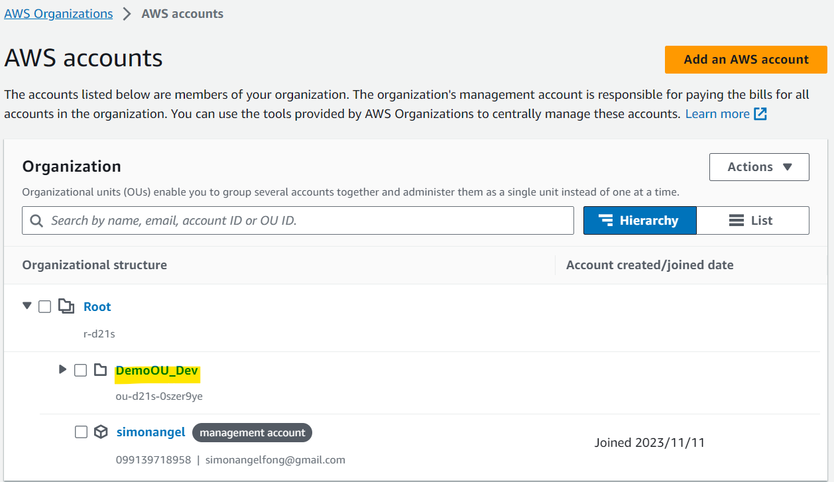The height and width of the screenshot is (482, 834).
Task: Click the Organizational structure column header
Action: [95, 265]
